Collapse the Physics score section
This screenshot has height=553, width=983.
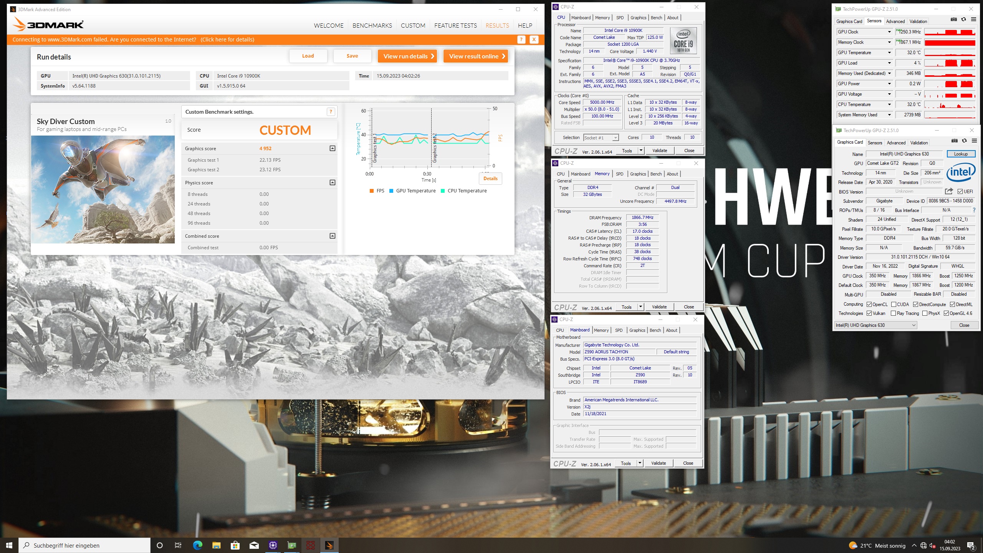coord(333,182)
